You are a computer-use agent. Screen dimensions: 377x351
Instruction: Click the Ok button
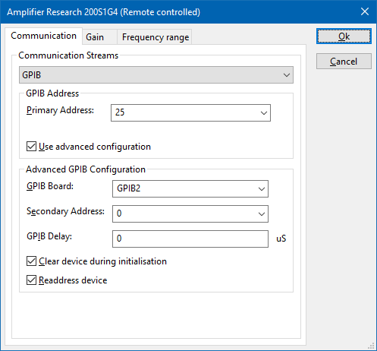(344, 36)
